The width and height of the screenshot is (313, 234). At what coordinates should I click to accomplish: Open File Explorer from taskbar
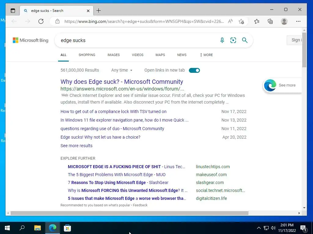pos(37,228)
